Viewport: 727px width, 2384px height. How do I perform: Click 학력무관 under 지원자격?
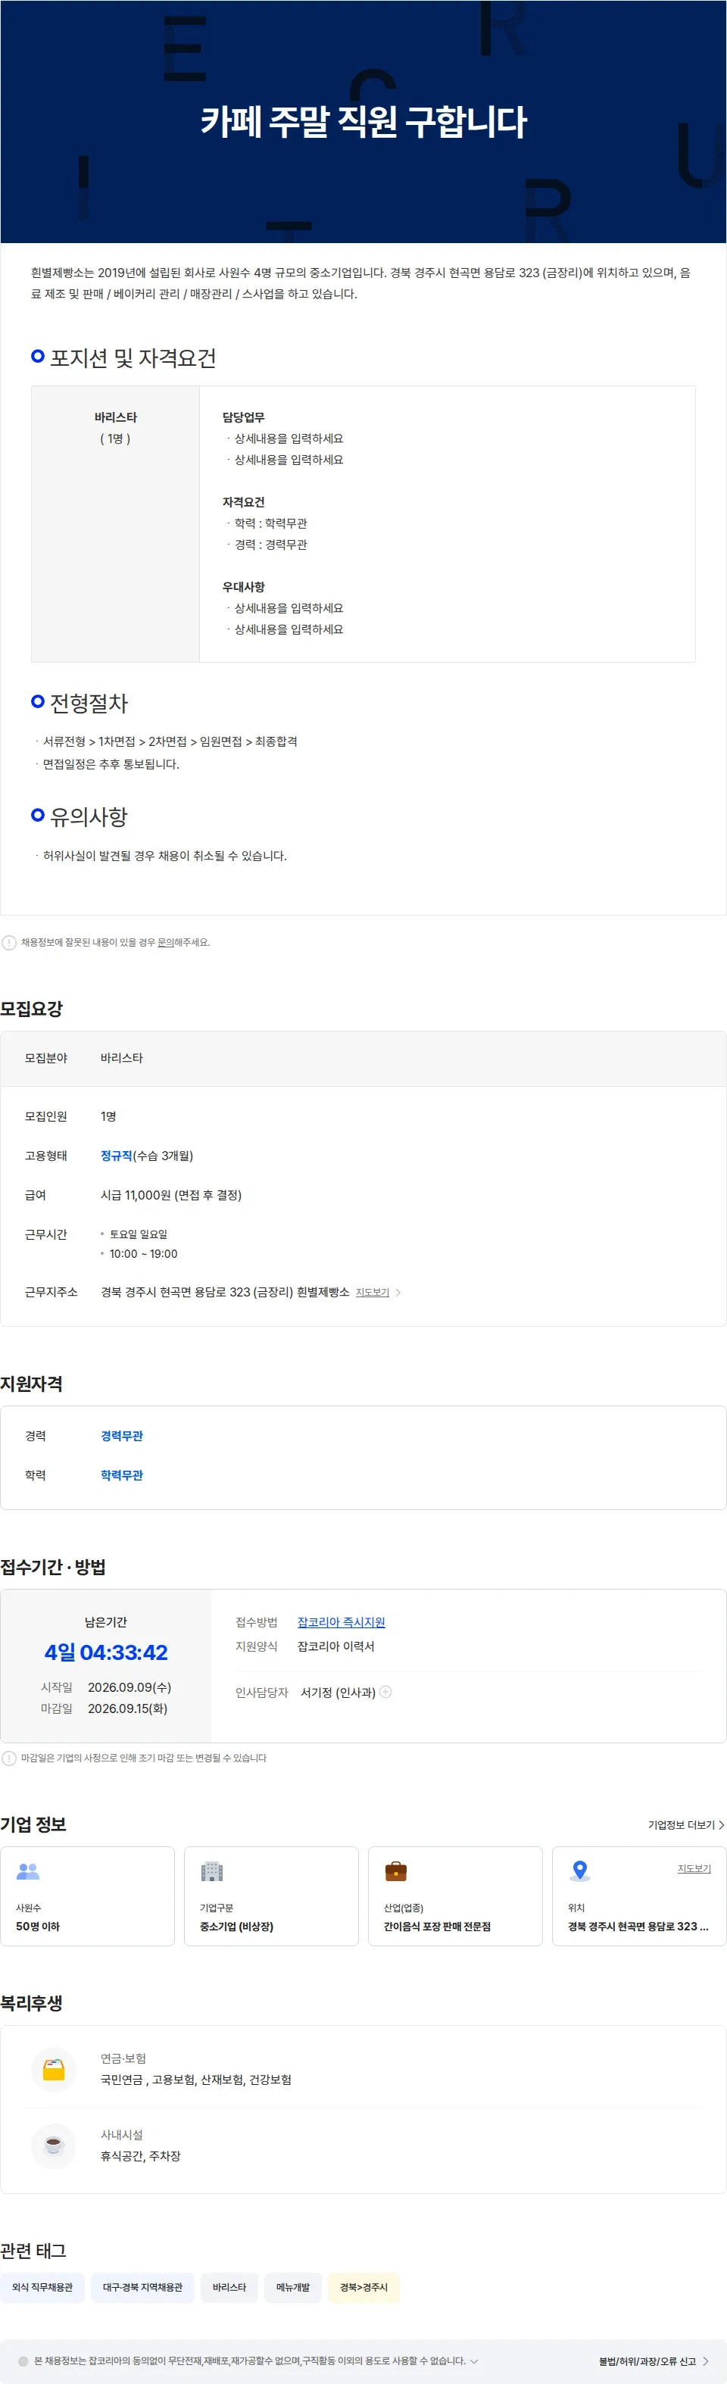click(x=121, y=1475)
